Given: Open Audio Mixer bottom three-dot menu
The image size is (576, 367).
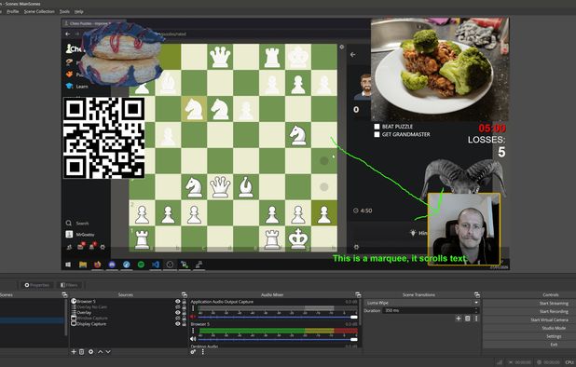Looking at the screenshot, I should pyautogui.click(x=203, y=351).
